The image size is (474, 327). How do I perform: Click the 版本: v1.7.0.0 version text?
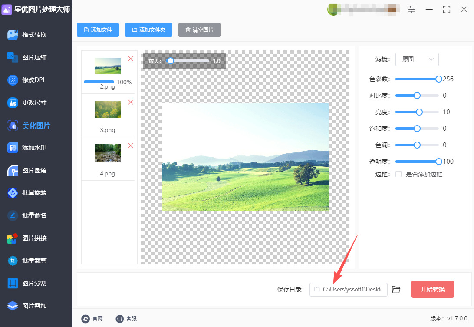(x=449, y=318)
